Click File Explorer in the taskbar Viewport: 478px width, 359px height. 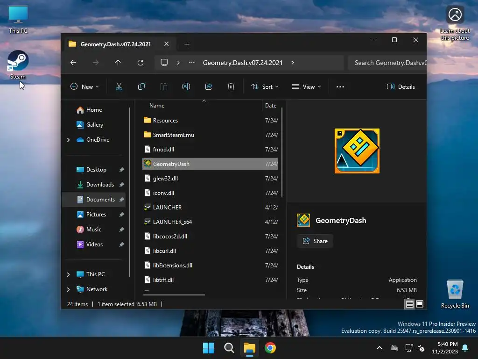(250, 348)
